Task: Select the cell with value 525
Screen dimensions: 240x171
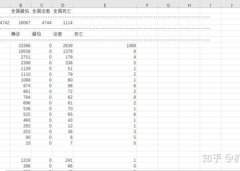Action: coord(21,114)
